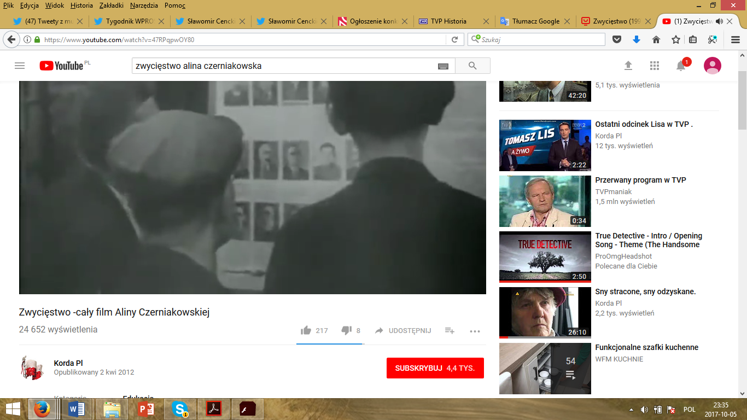Switch to the TVP Historia tab
The height and width of the screenshot is (420, 747).
(453, 21)
